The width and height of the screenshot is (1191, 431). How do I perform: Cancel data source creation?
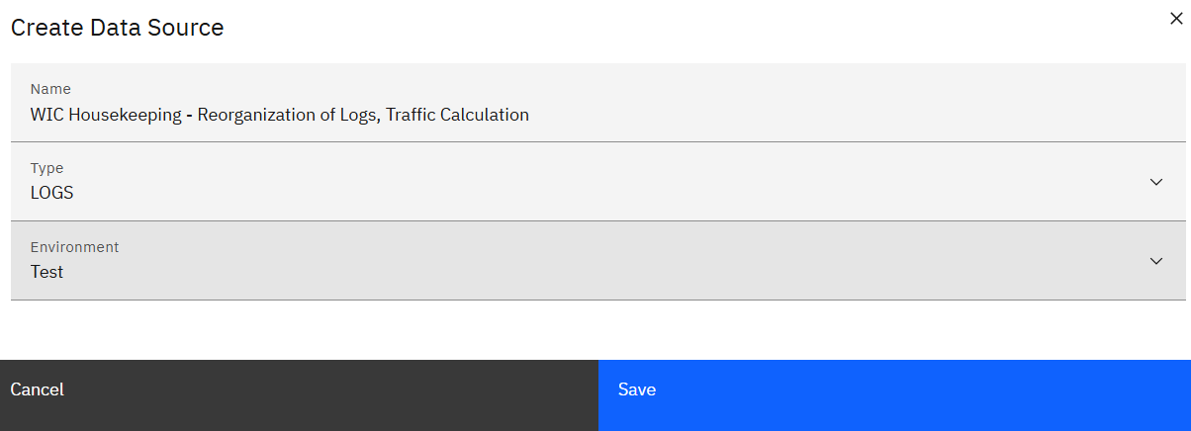(299, 389)
